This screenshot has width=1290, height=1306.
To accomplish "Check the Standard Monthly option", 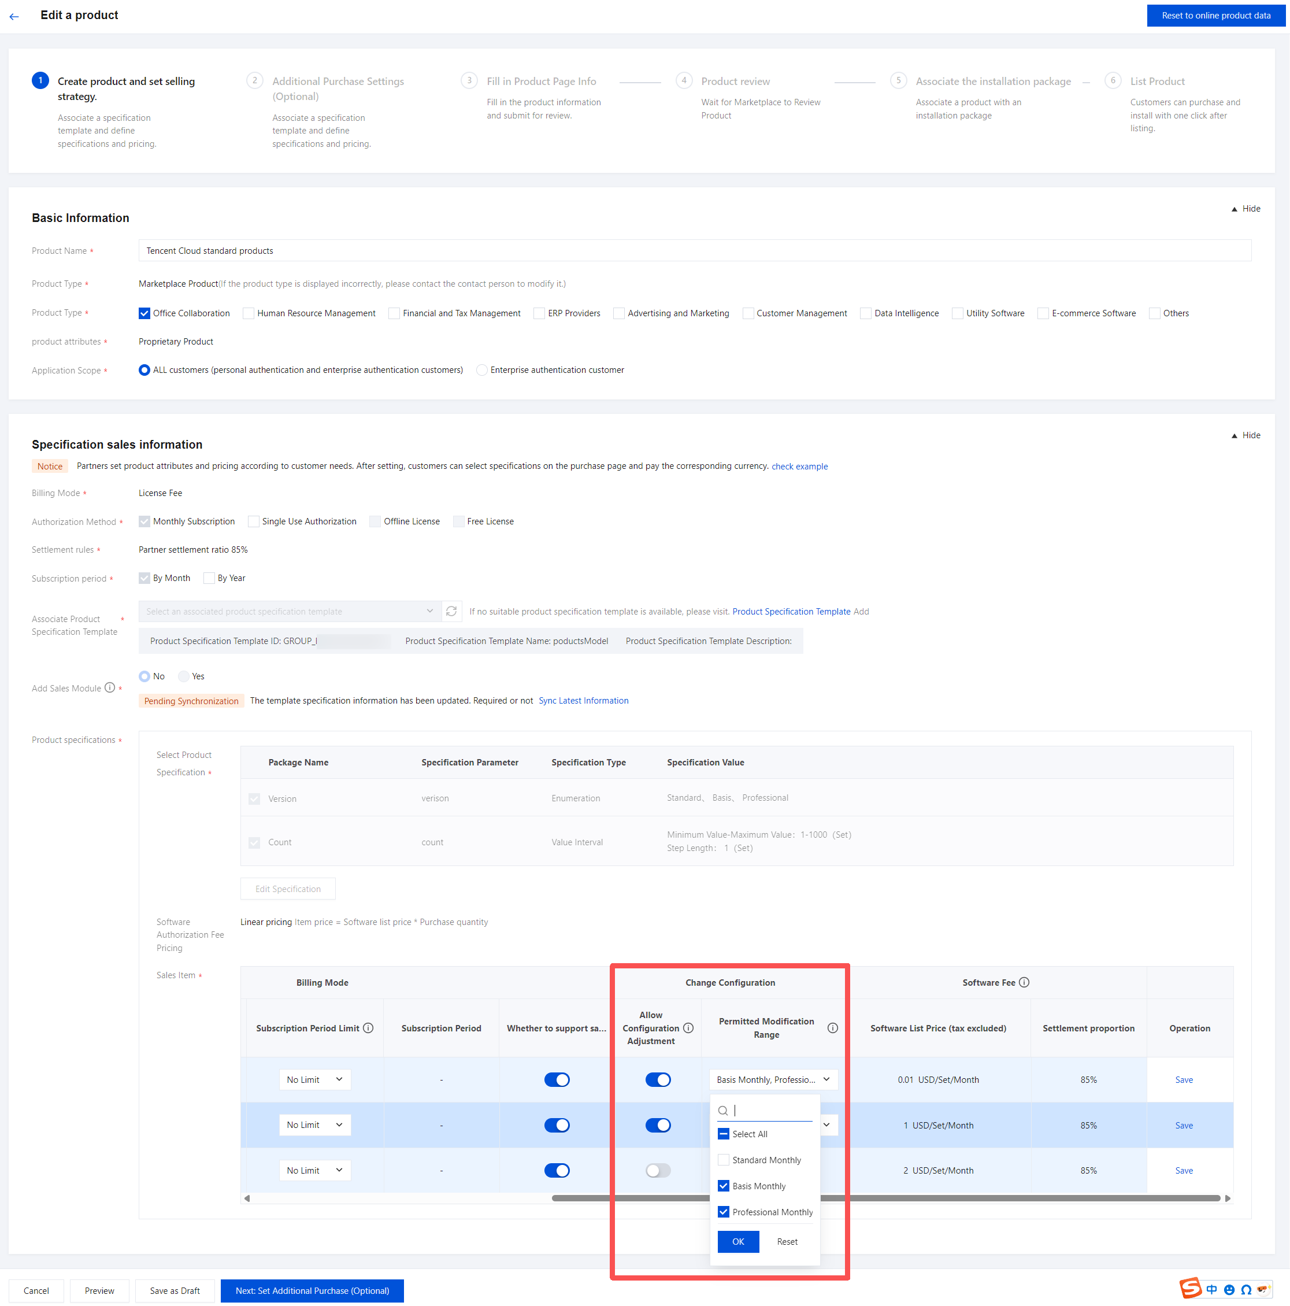I will (724, 1160).
